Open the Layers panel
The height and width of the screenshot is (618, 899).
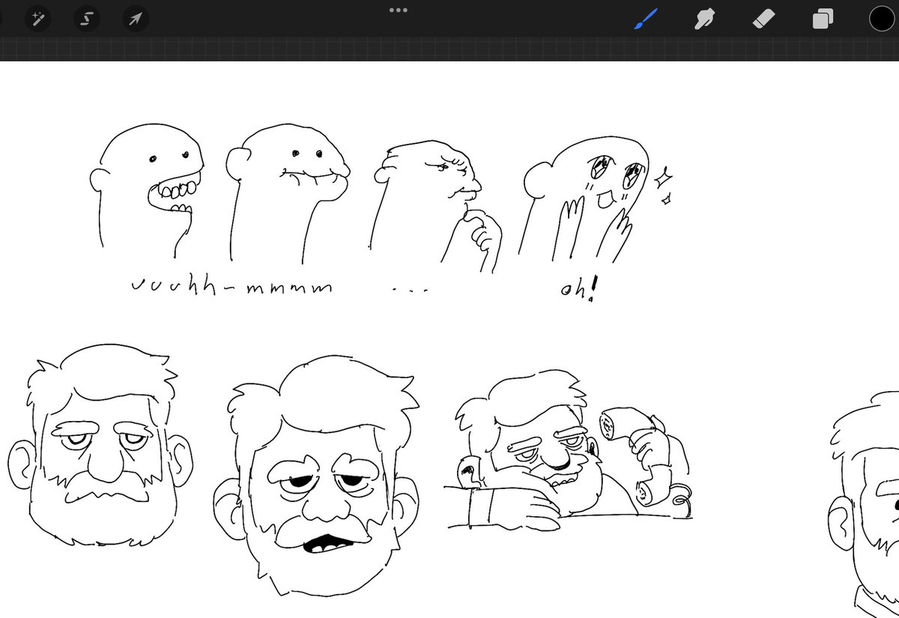(823, 19)
